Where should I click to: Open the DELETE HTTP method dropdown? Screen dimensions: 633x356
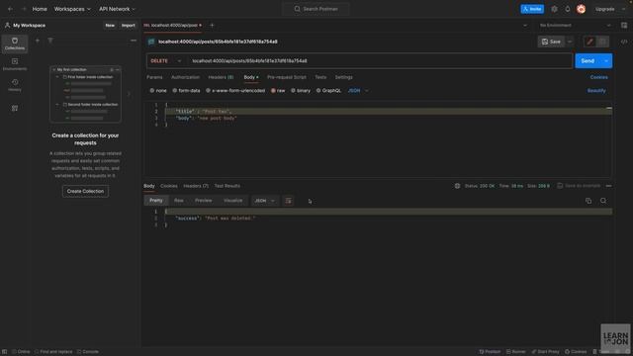tap(166, 61)
